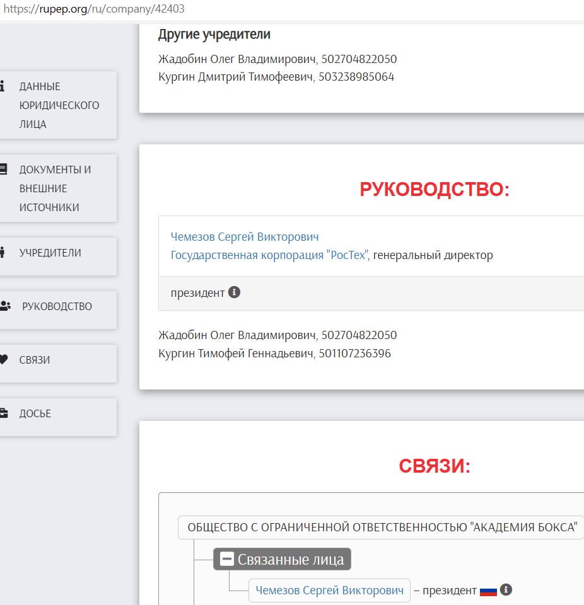Click the info icon beside президент in the РУКОВОДСТВО card
Image resolution: width=584 pixels, height=605 pixels.
234,292
